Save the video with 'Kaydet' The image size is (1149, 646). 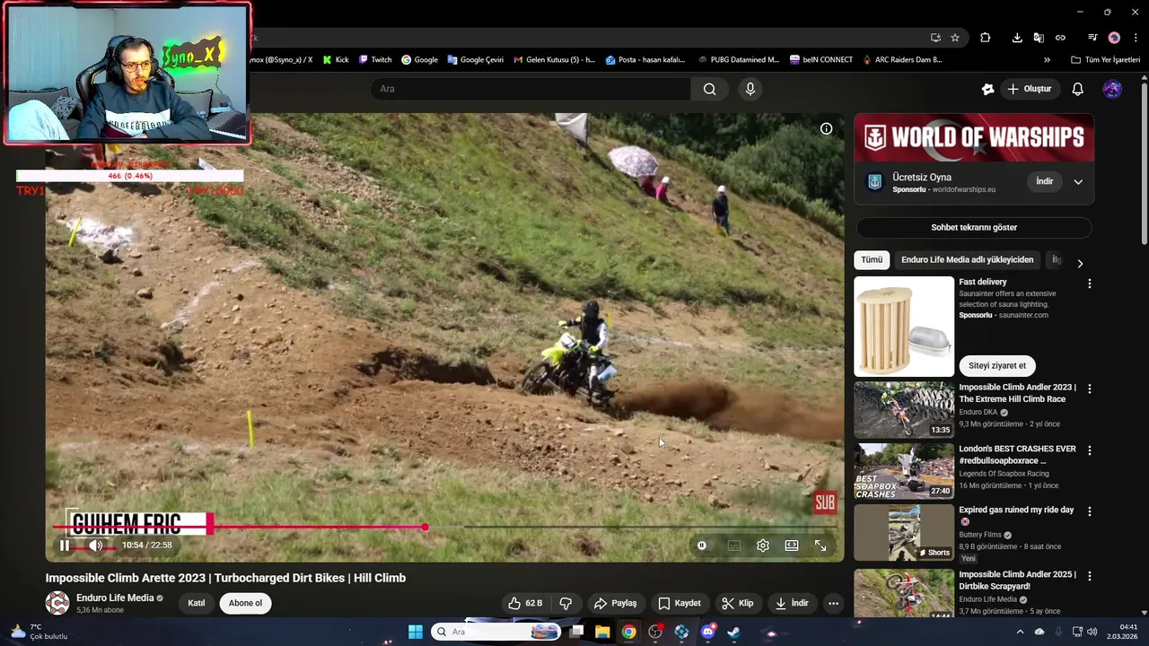click(680, 603)
